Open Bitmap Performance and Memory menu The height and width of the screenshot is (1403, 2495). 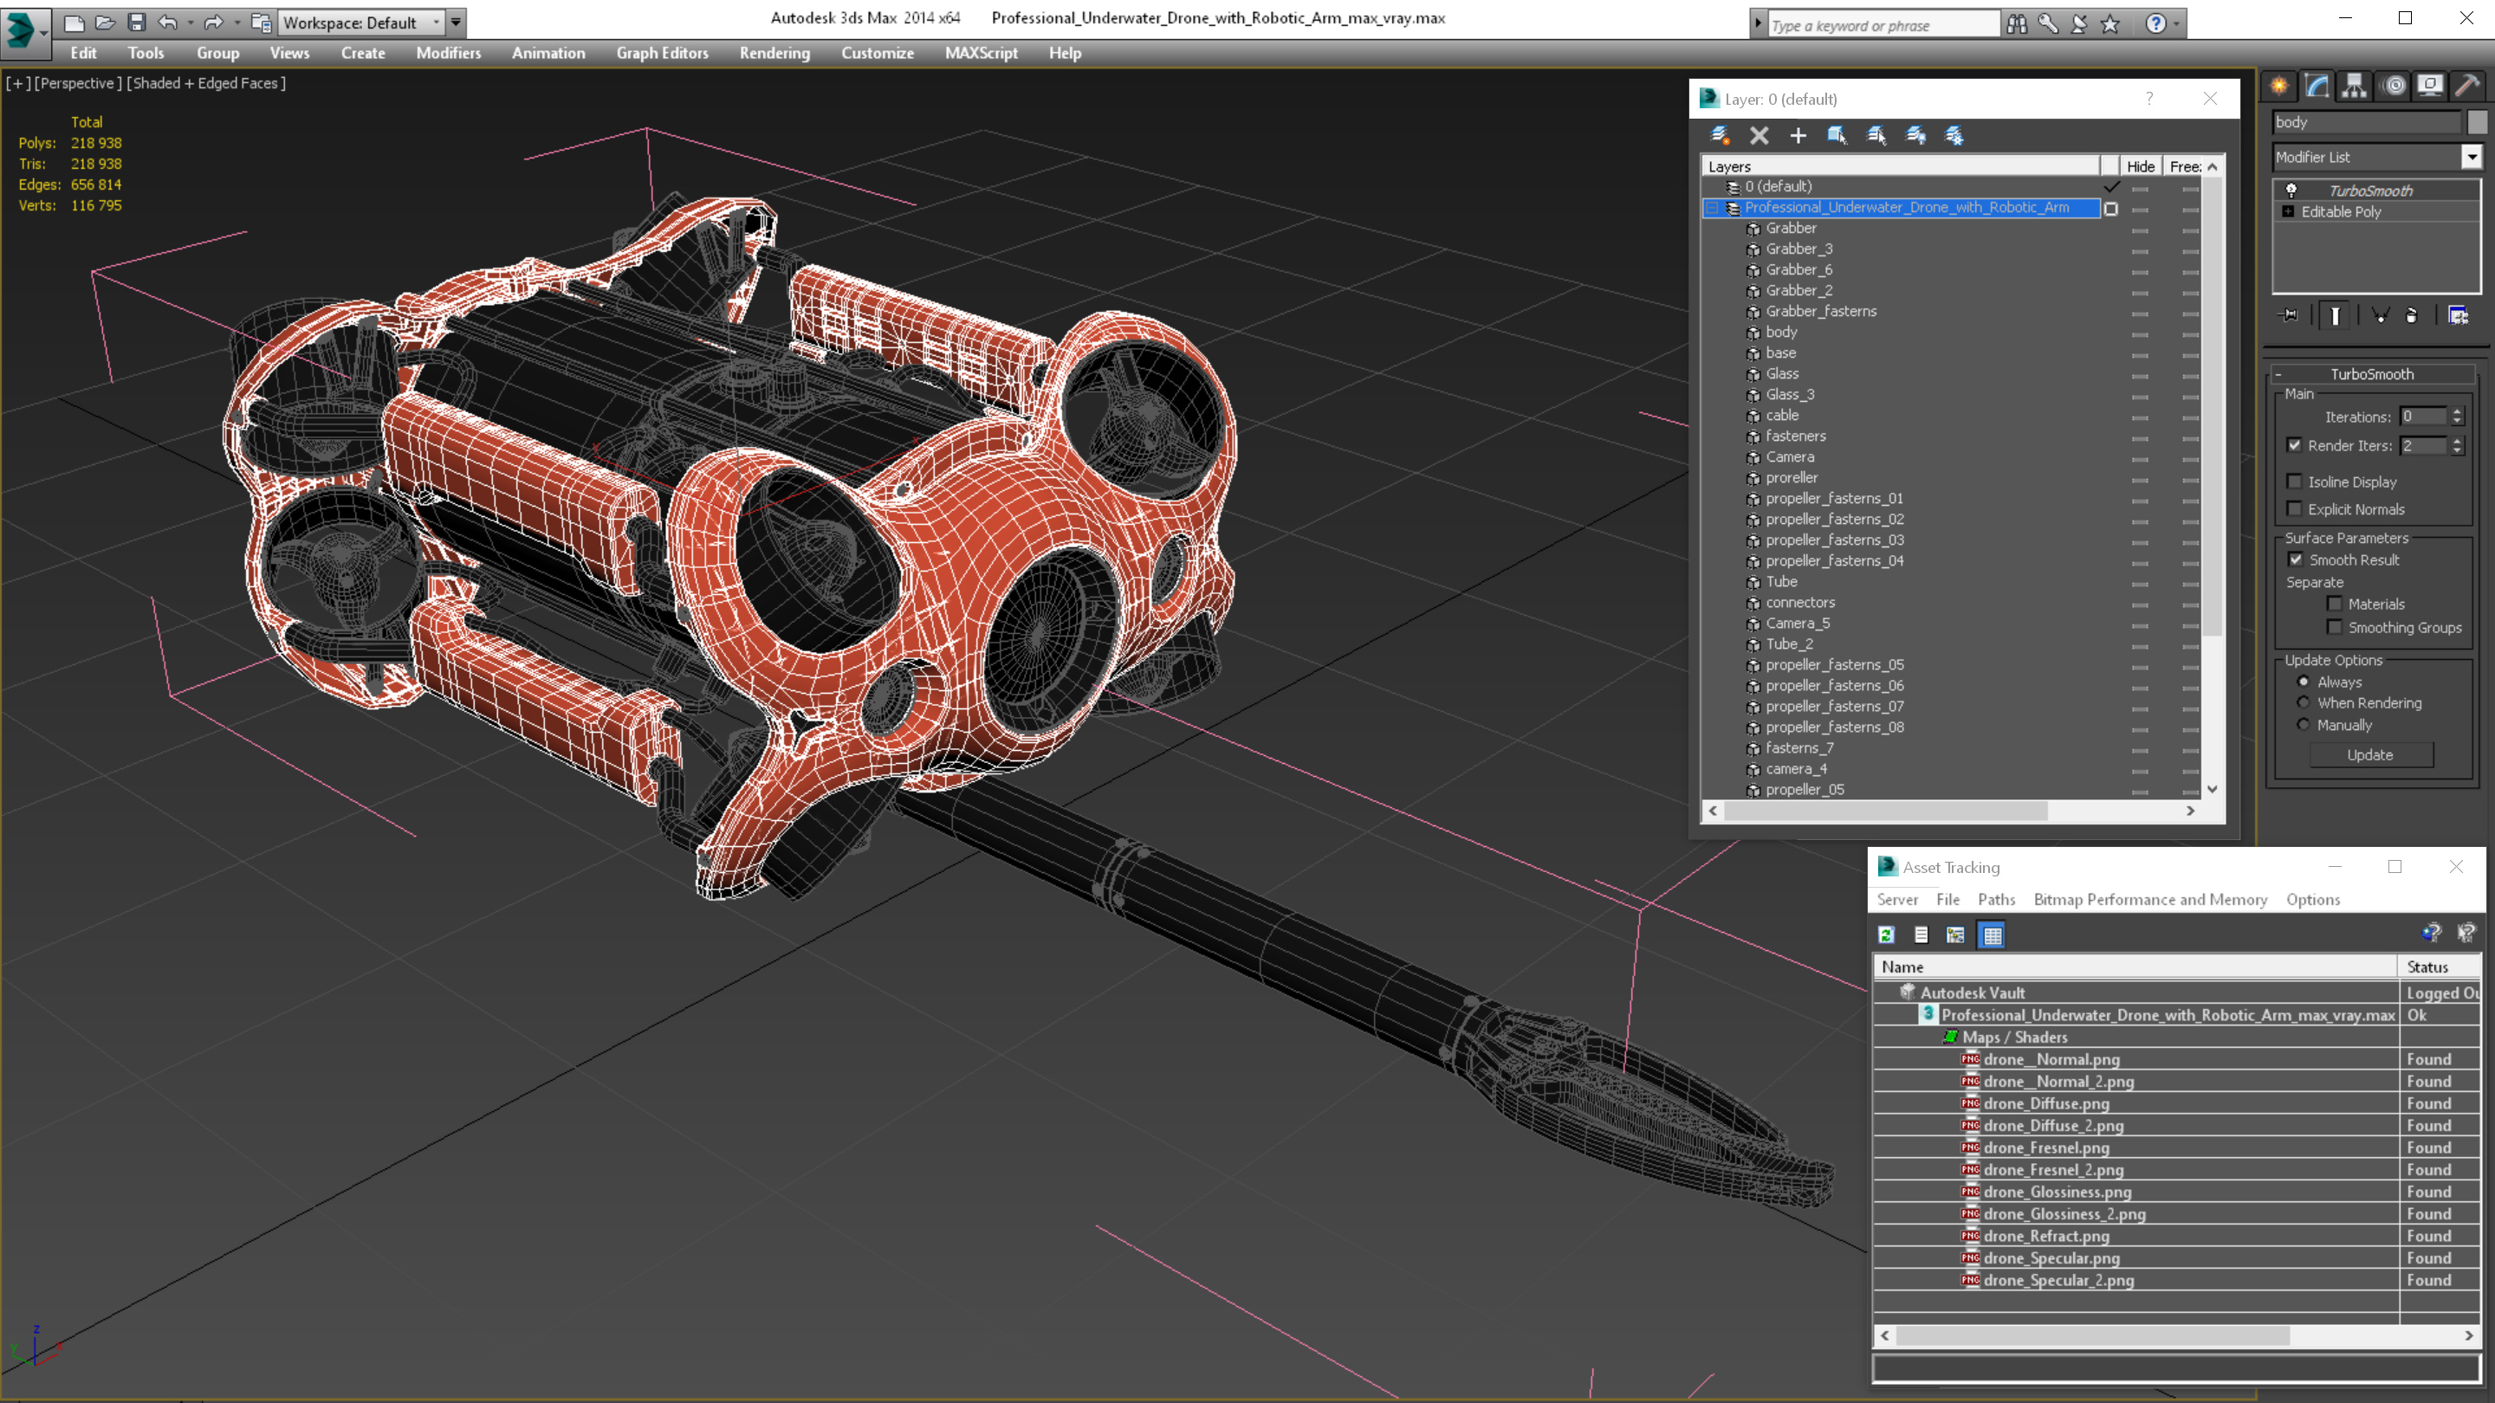click(x=2150, y=900)
